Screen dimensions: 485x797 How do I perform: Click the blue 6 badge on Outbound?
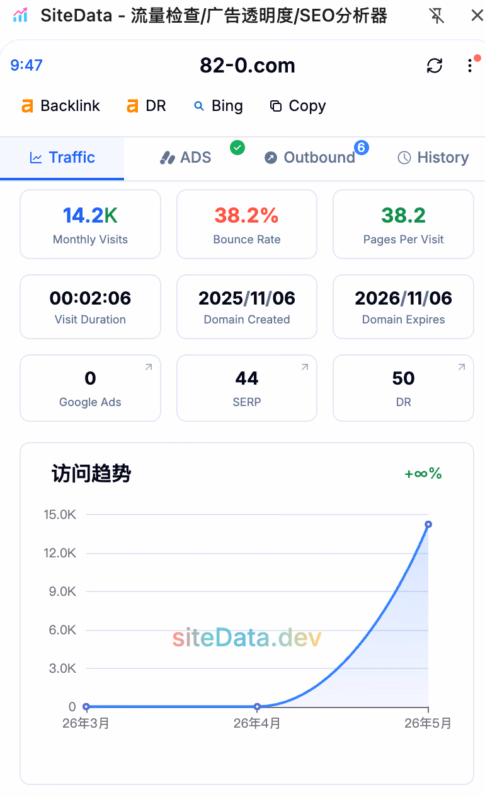tap(362, 148)
